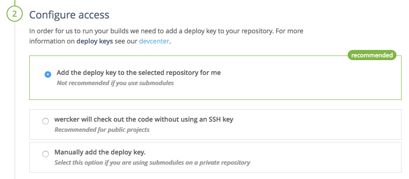Click the note about submodules on a private repository
This screenshot has width=409, height=179.
tap(152, 163)
